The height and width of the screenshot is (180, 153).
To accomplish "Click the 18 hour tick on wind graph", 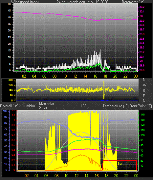I will click(105, 76).
